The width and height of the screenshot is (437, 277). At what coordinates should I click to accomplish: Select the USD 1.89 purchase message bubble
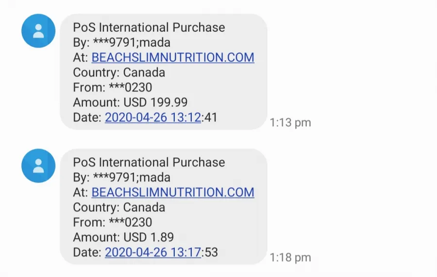164,207
